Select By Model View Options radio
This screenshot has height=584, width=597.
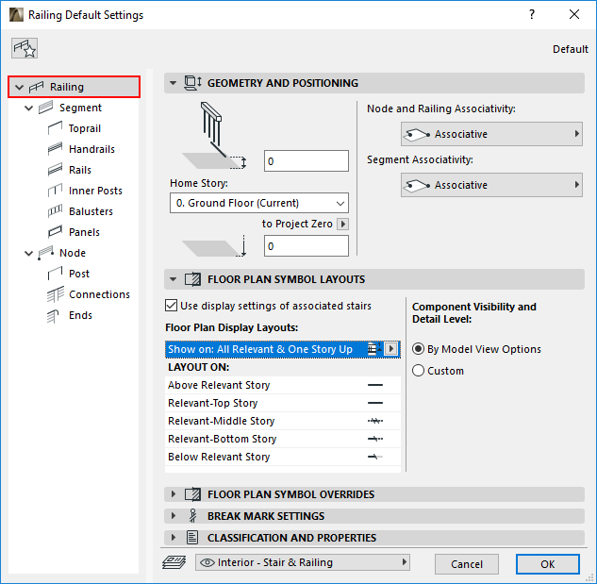click(x=419, y=349)
